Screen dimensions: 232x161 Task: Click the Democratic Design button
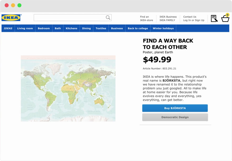(175, 117)
